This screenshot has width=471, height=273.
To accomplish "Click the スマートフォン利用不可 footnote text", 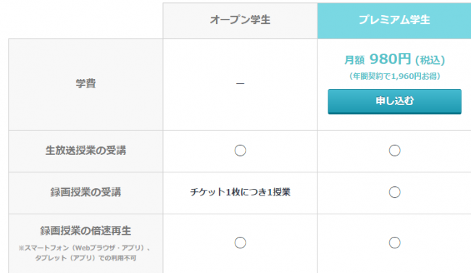I will (86, 253).
